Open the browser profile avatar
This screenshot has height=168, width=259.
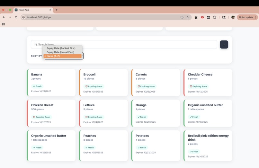click(233, 17)
